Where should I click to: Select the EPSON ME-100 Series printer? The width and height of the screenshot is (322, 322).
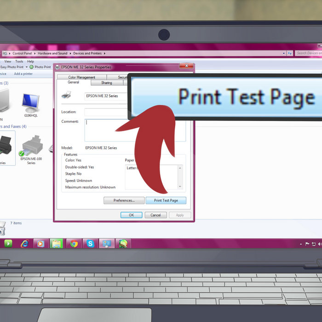click(31, 150)
